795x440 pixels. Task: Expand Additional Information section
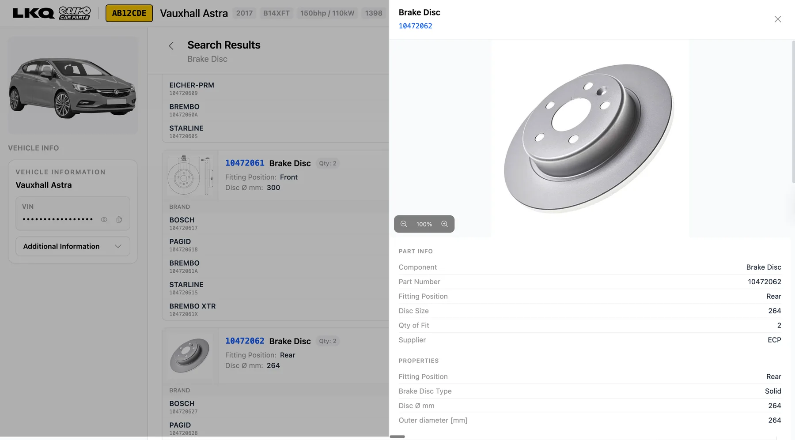point(73,246)
